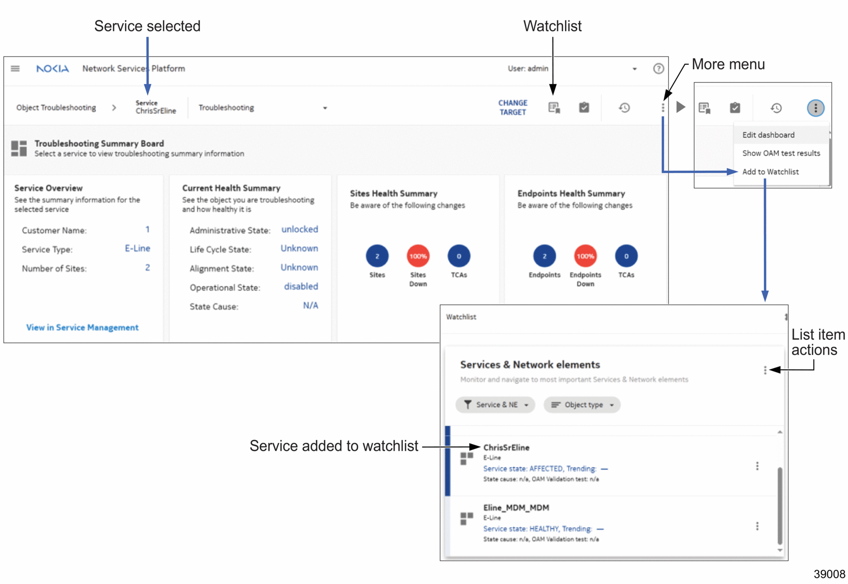Image resolution: width=848 pixels, height=584 pixels.
Task: Open the More menu in main toolbar
Action: click(663, 108)
